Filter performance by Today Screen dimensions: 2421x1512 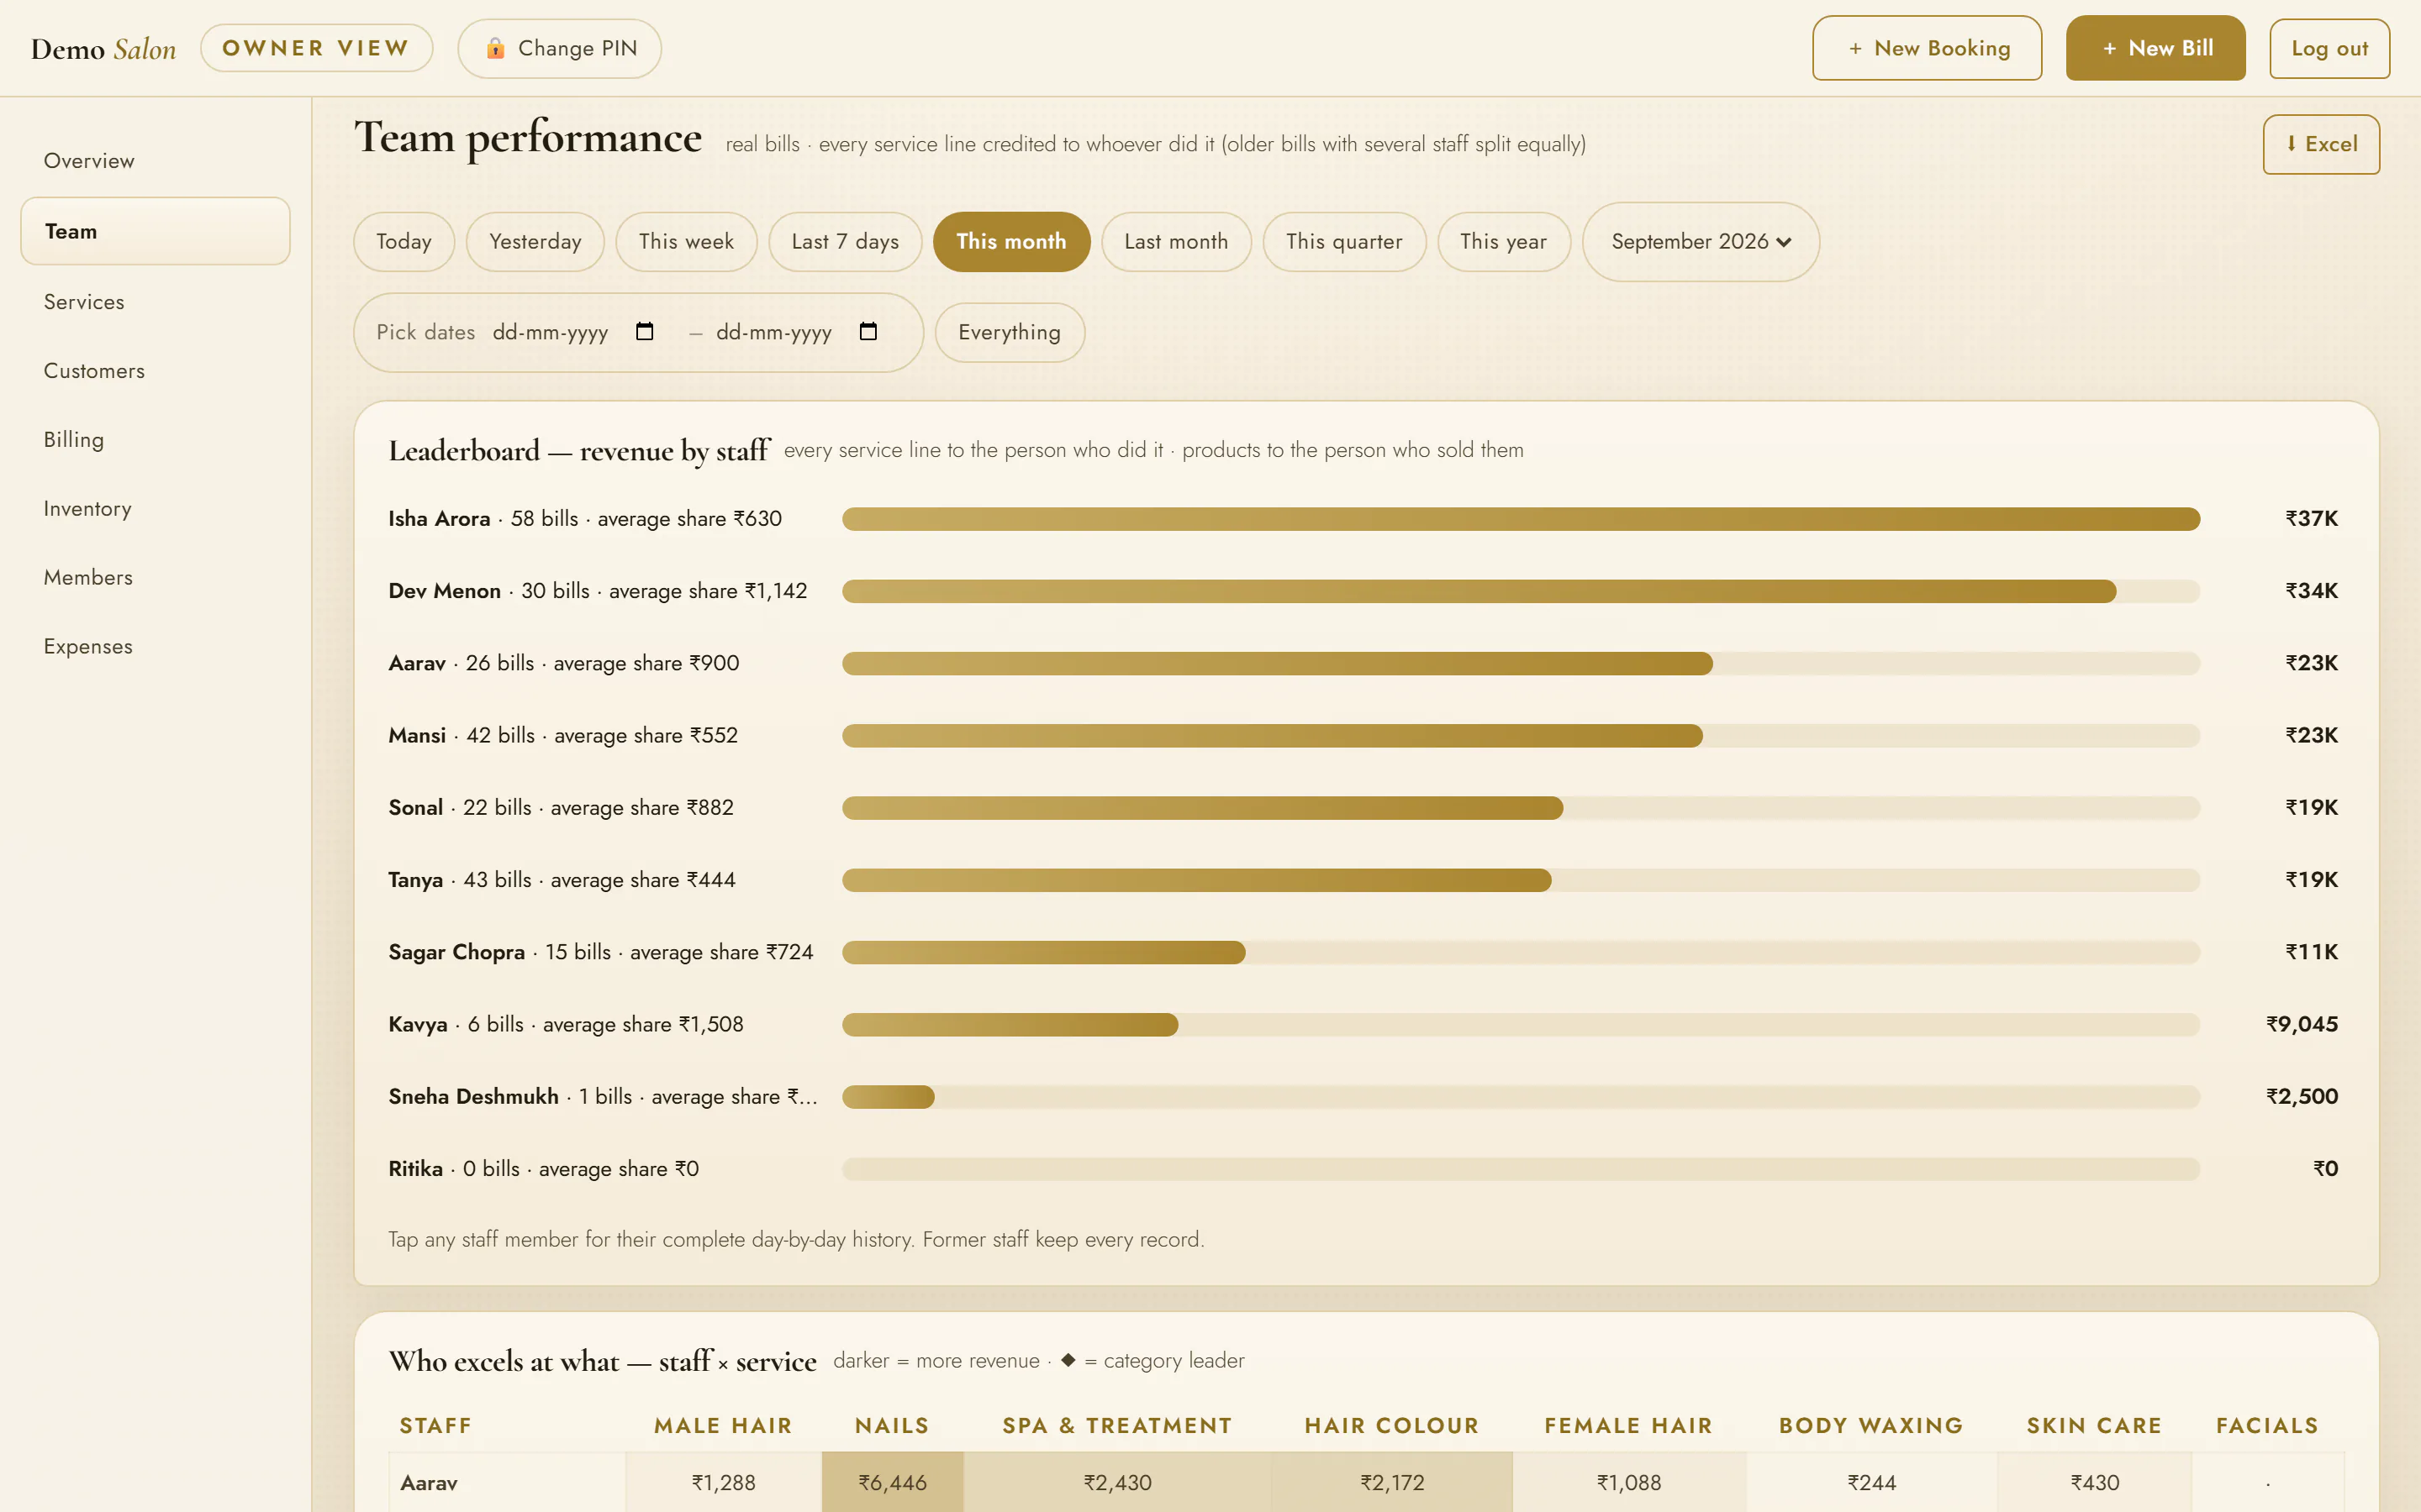[404, 242]
